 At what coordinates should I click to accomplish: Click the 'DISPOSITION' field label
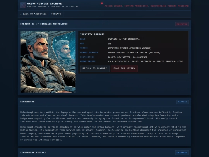pyautogui.click(x=87, y=57)
